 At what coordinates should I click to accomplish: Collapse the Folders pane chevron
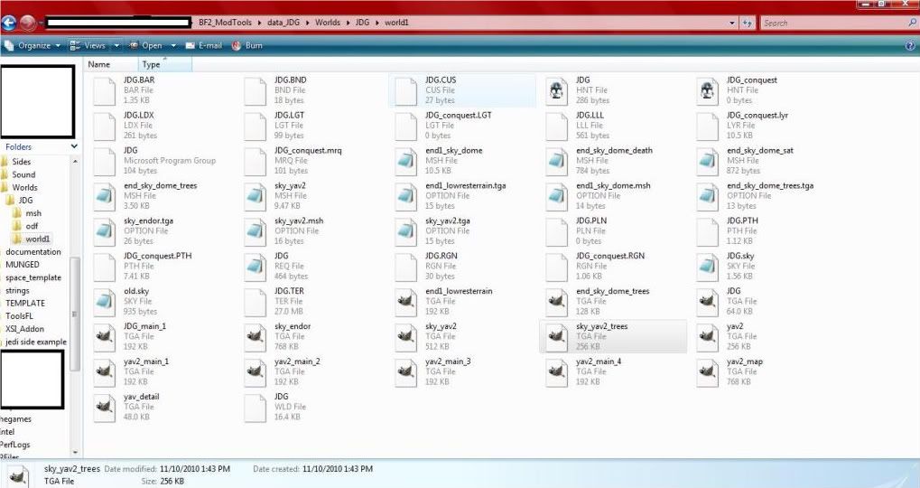pyautogui.click(x=74, y=146)
